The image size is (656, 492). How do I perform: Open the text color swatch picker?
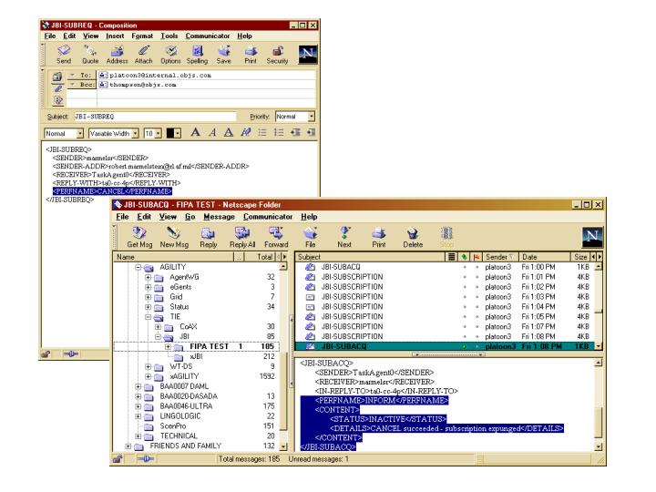tap(174, 133)
